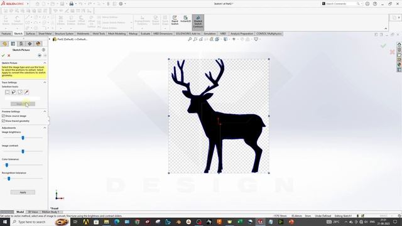Image resolution: width=402 pixels, height=226 pixels.
Task: Click the Search Commands field
Action: (341, 4)
